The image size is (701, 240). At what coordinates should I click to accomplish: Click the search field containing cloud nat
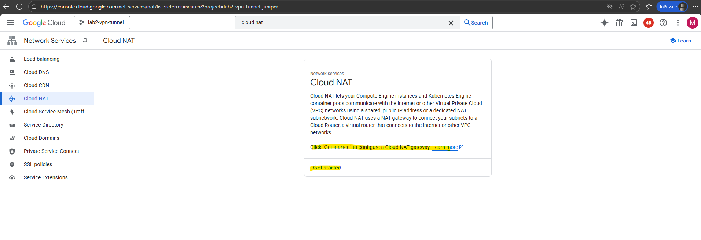341,23
